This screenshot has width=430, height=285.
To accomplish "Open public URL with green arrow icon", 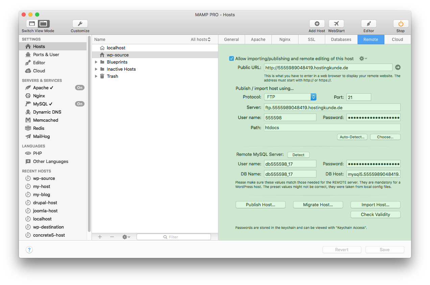I will (x=398, y=67).
